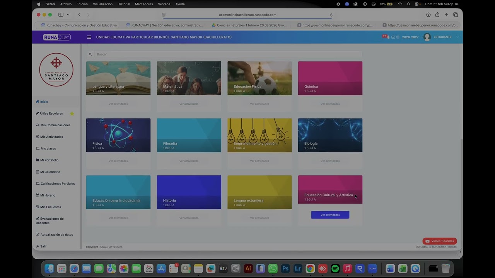Open Mi Portafolio in the sidebar
This screenshot has height=278, width=495.
tap(47, 160)
